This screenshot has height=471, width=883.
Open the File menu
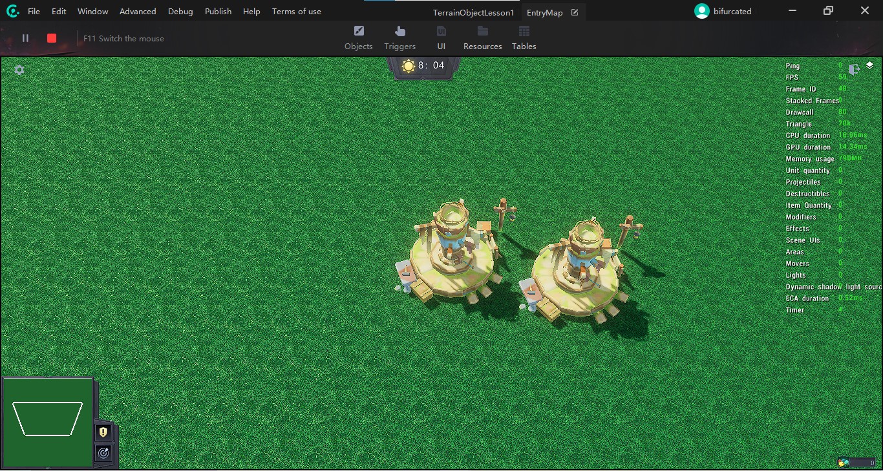(x=34, y=11)
